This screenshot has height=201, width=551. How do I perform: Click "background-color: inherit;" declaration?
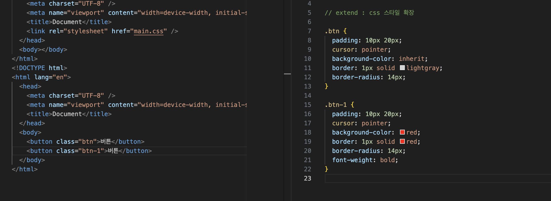(380, 59)
